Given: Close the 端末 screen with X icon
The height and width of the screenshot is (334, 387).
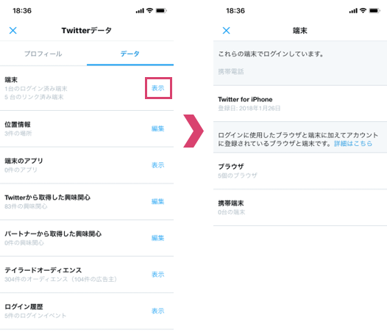Looking at the screenshot, I should point(226,31).
